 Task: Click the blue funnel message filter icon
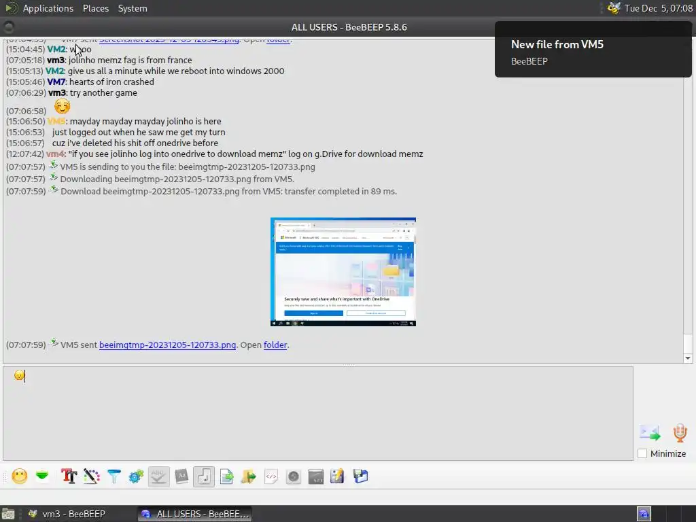pyautogui.click(x=114, y=476)
